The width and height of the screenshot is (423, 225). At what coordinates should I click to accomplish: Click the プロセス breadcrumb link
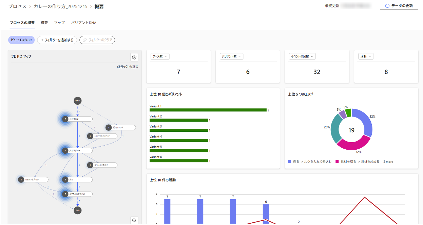pos(17,6)
